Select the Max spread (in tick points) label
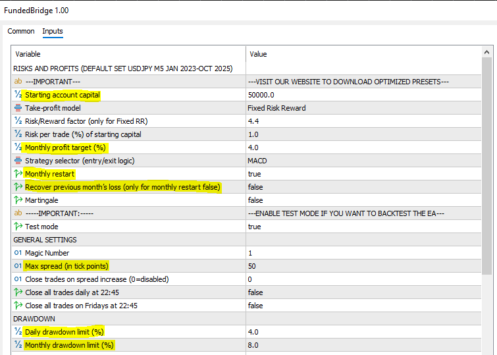 (x=66, y=266)
